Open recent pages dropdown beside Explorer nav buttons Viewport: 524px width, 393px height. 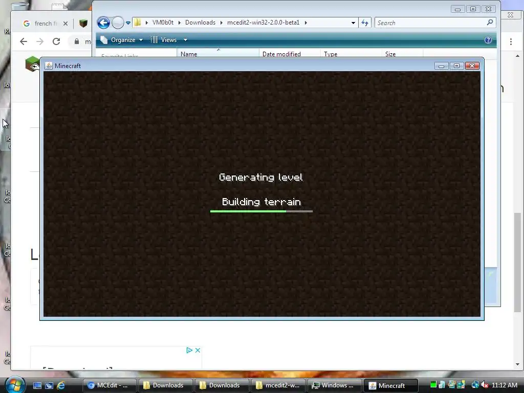128,23
